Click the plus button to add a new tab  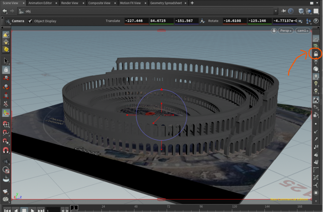[x=191, y=3]
